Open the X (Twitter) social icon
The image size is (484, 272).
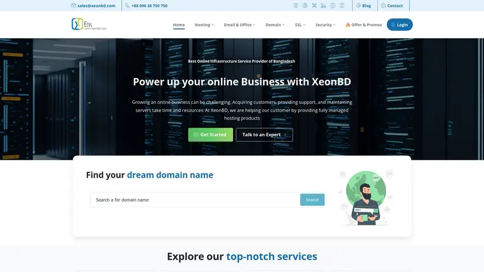click(314, 5)
